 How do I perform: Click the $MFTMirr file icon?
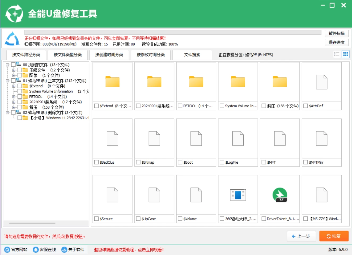(322, 138)
